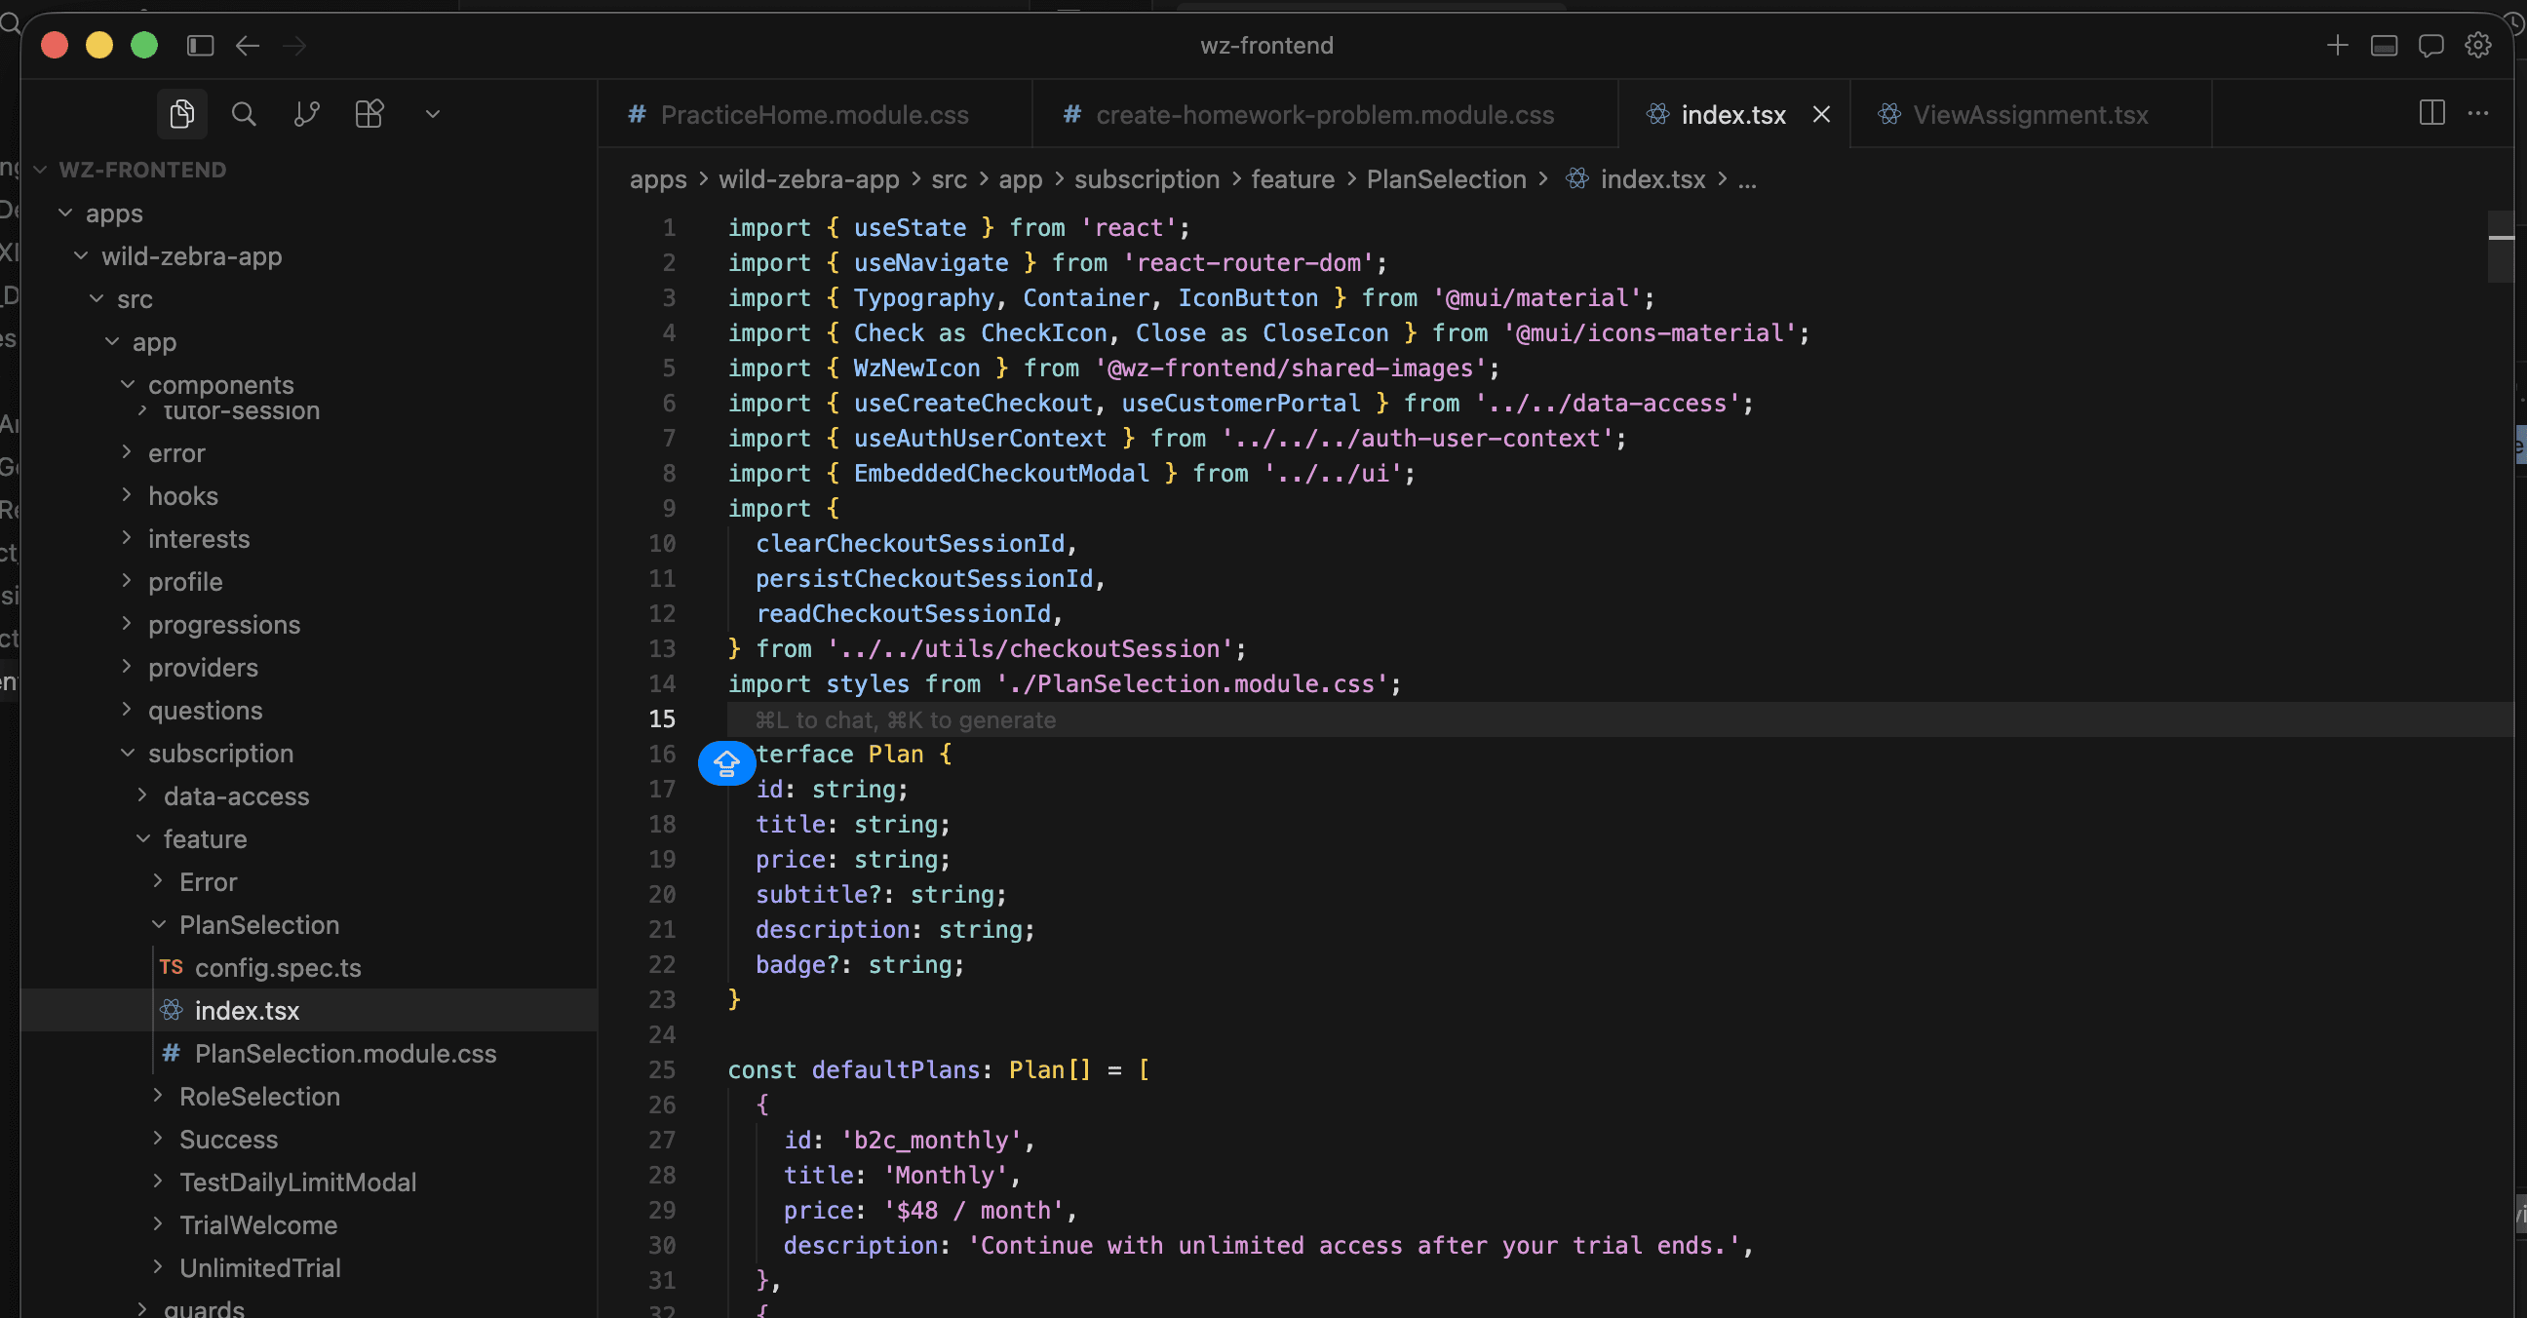Switch to PracticeHome.module.css tab

[x=813, y=115]
